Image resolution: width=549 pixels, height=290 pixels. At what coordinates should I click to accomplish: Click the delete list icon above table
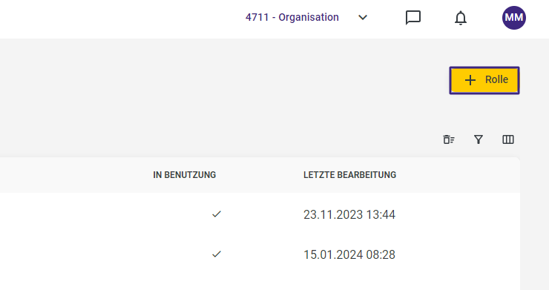click(449, 139)
